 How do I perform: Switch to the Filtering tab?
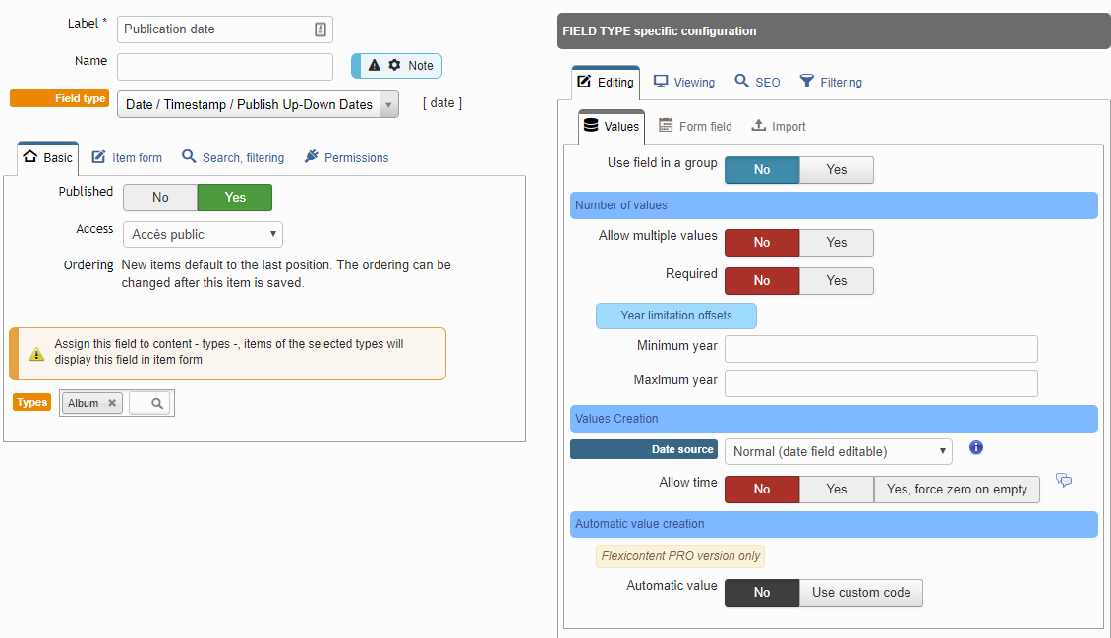(x=831, y=83)
